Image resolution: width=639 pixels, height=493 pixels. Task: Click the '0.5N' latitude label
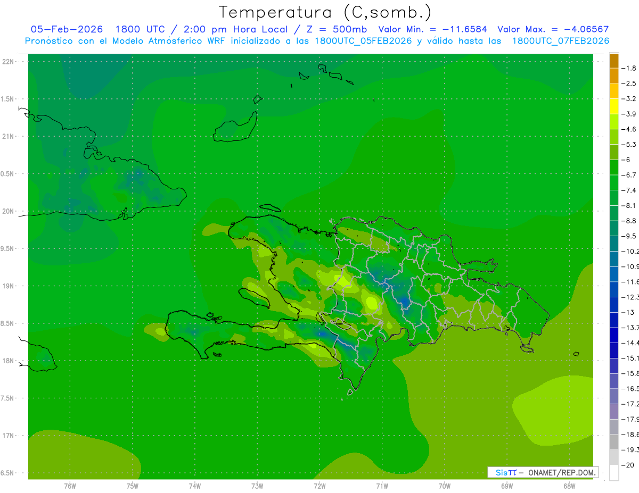pos(7,174)
